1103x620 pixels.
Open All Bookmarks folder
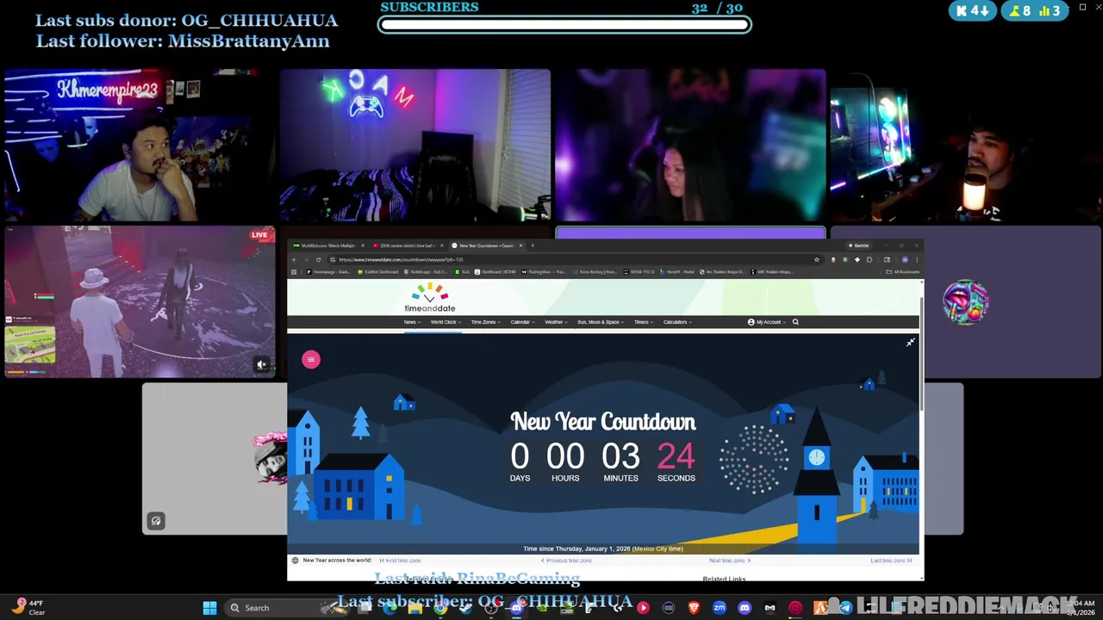coord(904,272)
